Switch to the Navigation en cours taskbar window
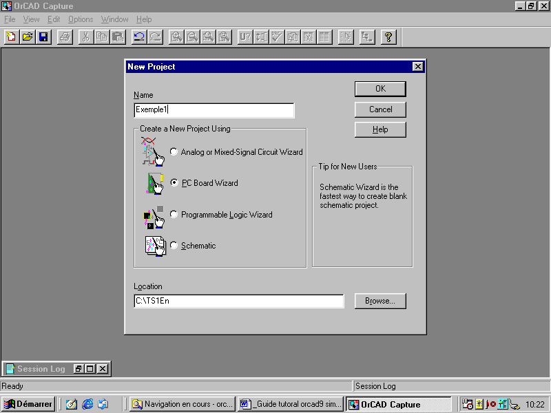 coord(183,404)
